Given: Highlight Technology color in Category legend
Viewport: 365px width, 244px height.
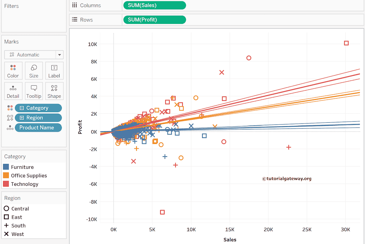Looking at the screenshot, I should [x=6, y=184].
